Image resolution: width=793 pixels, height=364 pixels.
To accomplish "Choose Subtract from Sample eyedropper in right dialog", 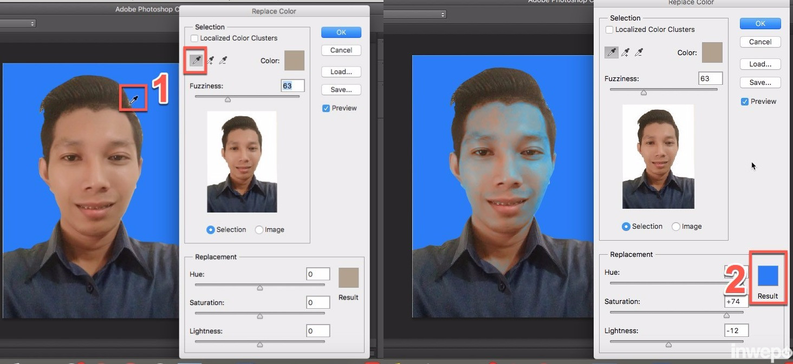I will point(639,52).
